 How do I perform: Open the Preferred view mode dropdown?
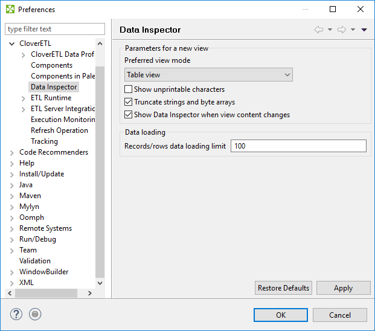pyautogui.click(x=208, y=75)
